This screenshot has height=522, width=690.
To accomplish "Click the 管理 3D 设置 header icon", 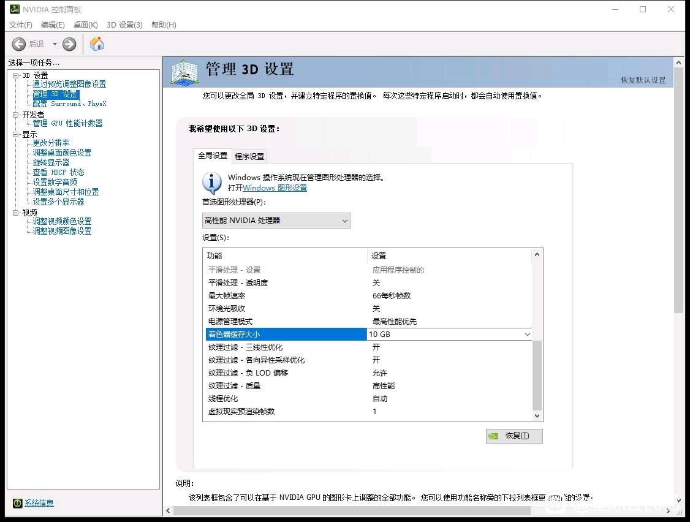I will pos(184,72).
